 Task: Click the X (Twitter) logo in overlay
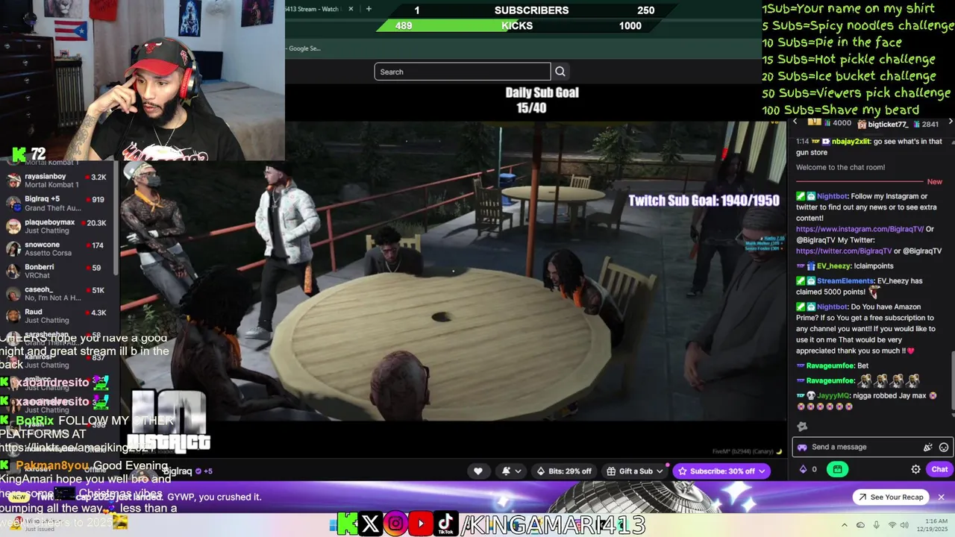tap(370, 524)
